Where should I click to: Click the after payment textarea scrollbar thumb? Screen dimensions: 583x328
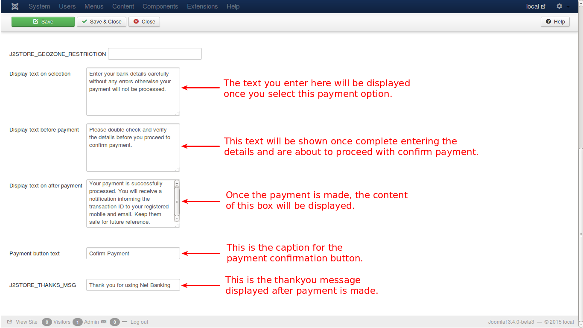point(177,201)
